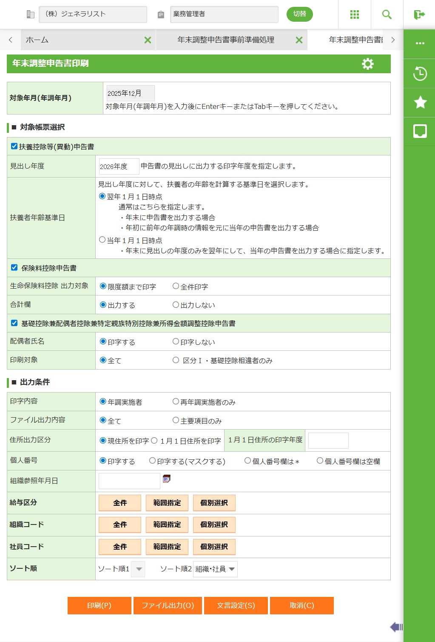The width and height of the screenshot is (435, 642).
Task: Click the 印刷(P) button
Action: pos(99,605)
